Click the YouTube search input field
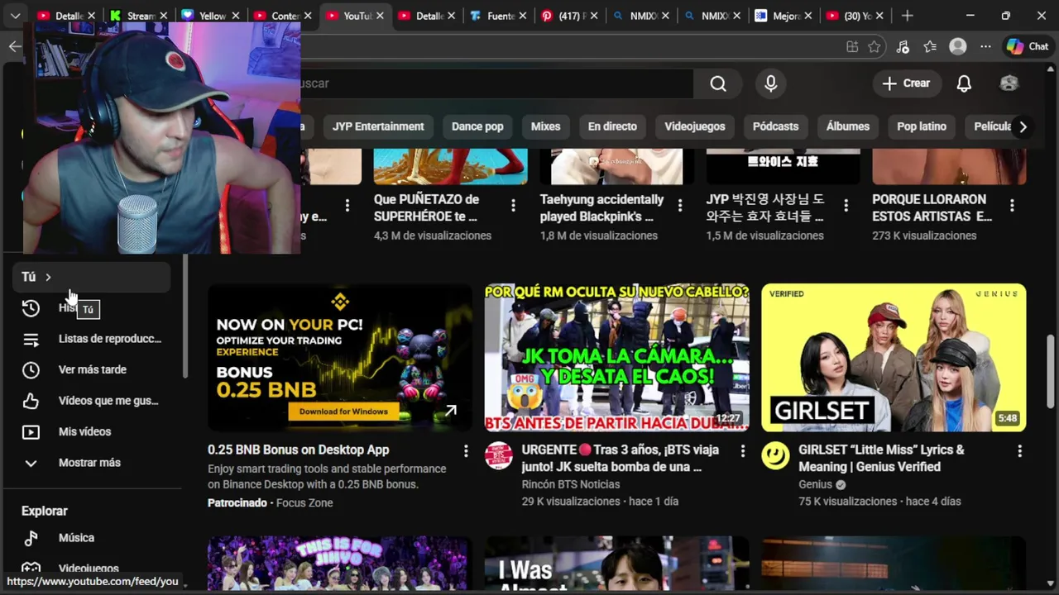 tap(496, 83)
